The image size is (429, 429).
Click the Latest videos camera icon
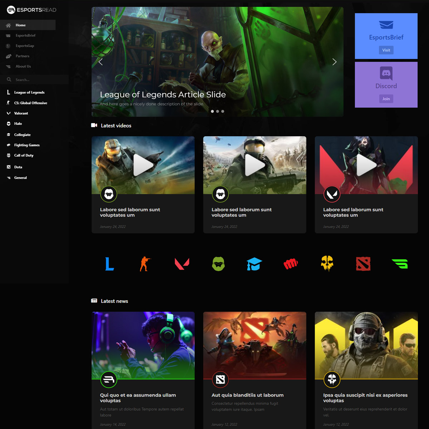click(x=94, y=125)
